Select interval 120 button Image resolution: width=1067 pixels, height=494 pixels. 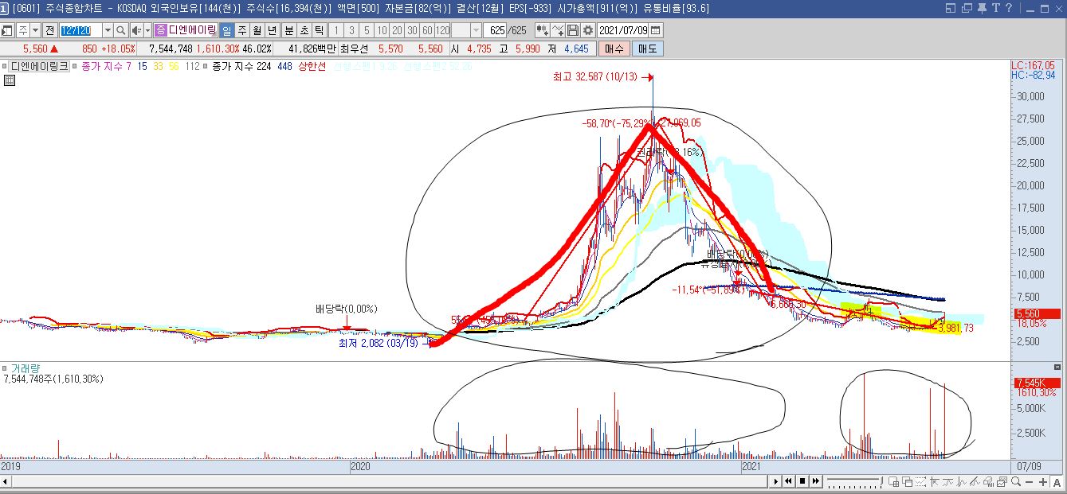coord(442,30)
